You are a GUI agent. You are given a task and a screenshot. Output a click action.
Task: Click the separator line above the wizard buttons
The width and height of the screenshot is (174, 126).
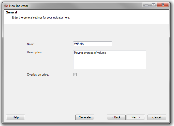86,112
